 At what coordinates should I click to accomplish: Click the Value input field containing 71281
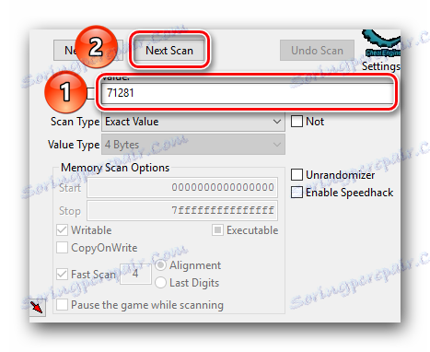pos(248,93)
